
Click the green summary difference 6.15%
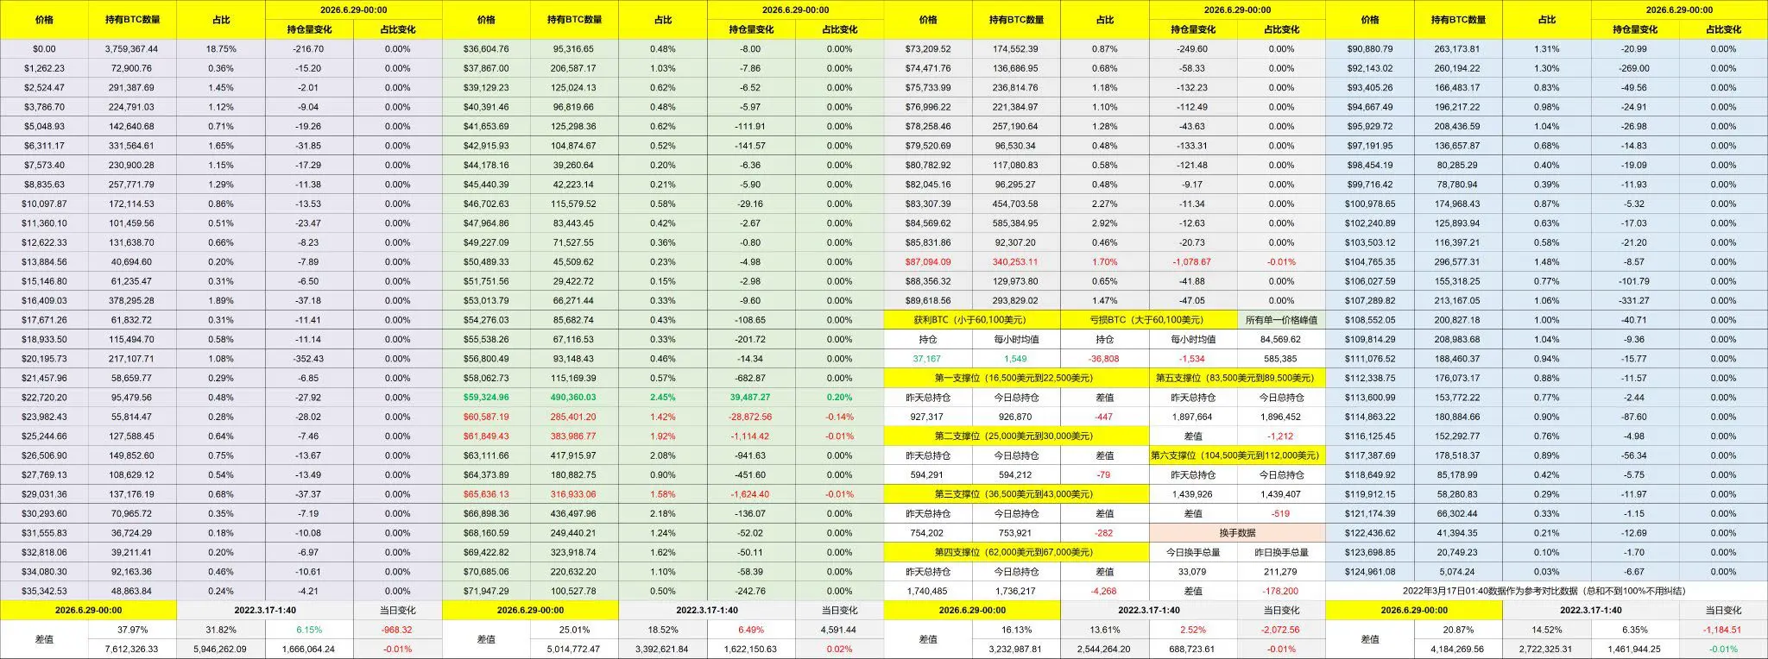[308, 630]
